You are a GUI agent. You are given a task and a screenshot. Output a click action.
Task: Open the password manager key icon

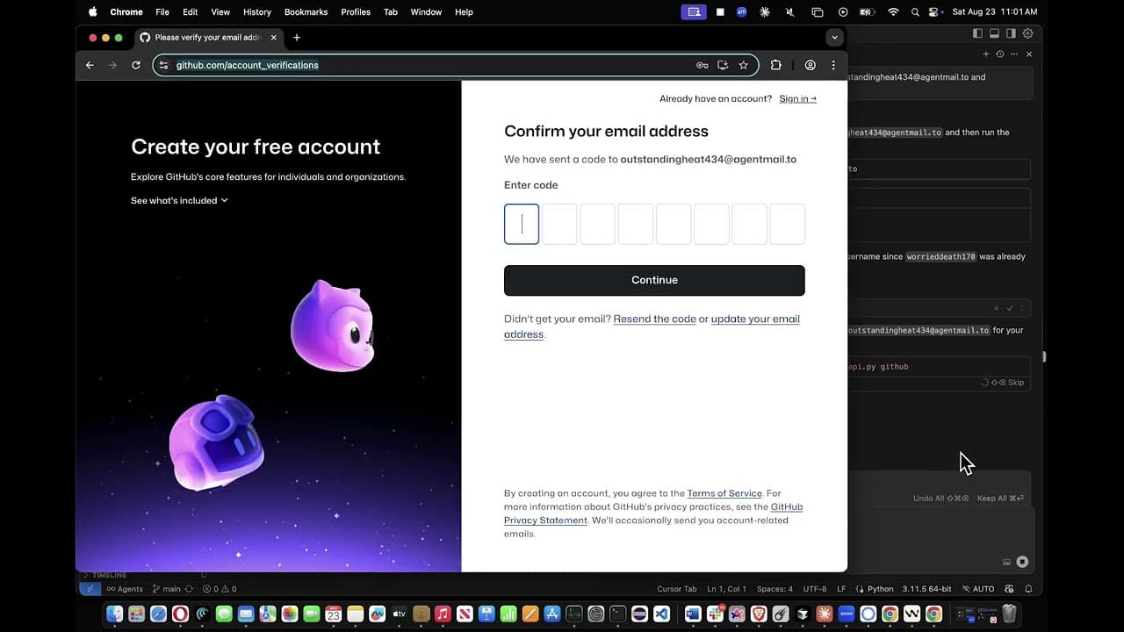tap(702, 65)
